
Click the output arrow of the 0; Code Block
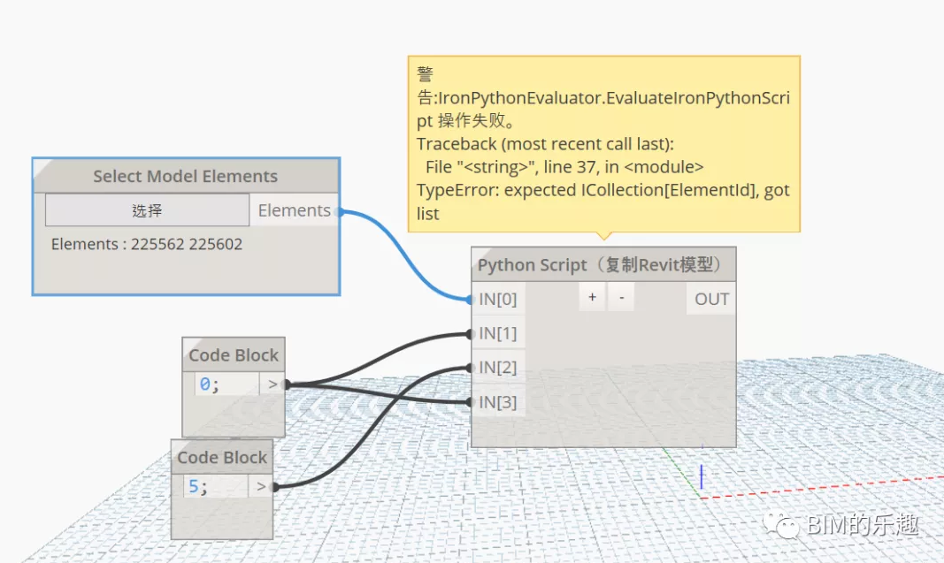pos(272,384)
